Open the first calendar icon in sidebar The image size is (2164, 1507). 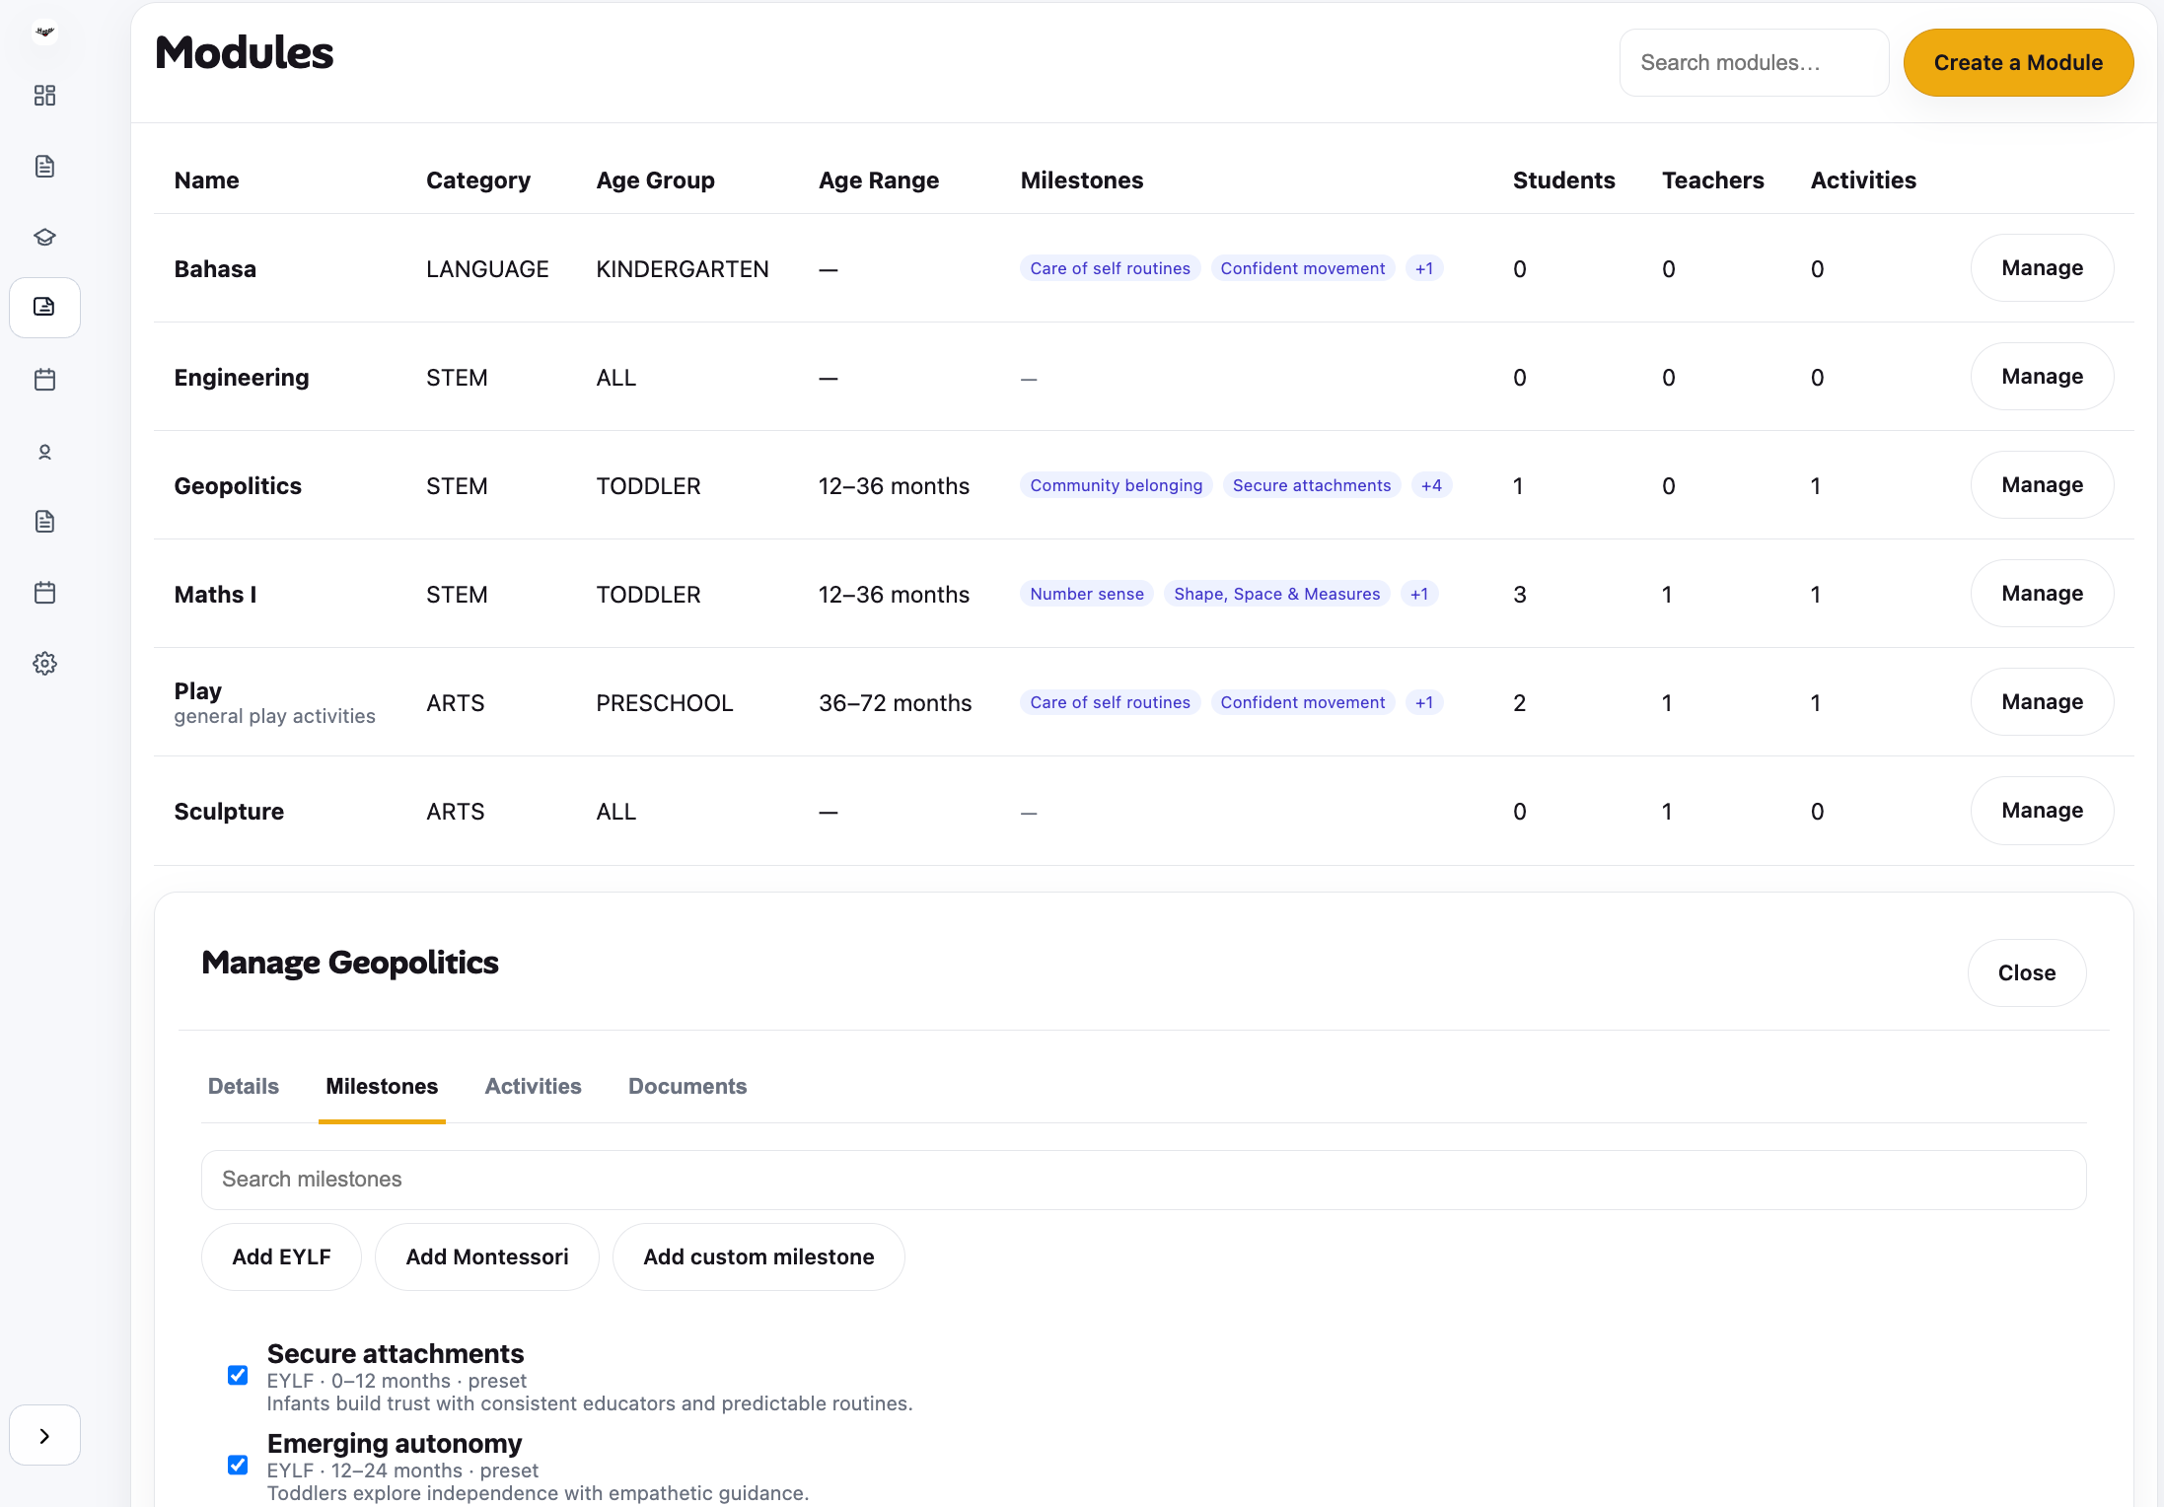43,379
